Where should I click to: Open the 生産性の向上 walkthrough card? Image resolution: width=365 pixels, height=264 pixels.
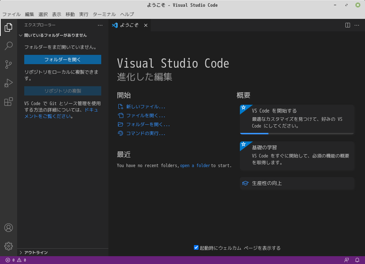coord(297,183)
